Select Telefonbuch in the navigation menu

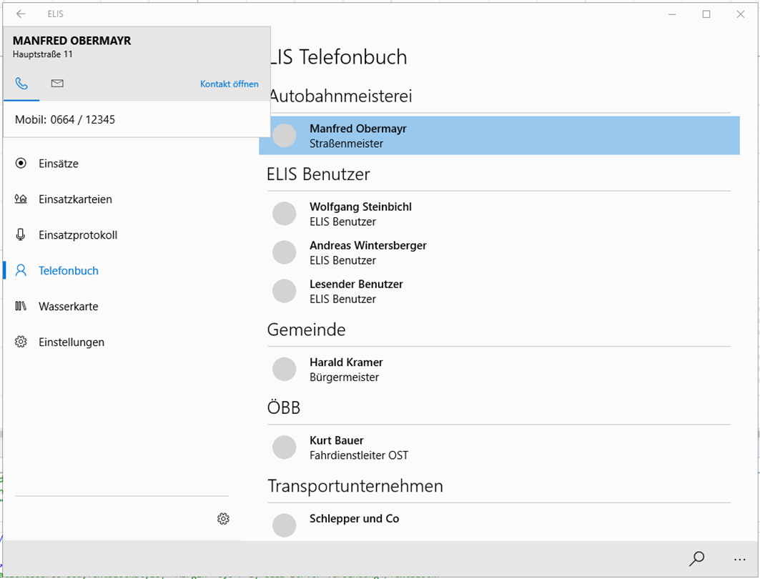[x=69, y=271]
